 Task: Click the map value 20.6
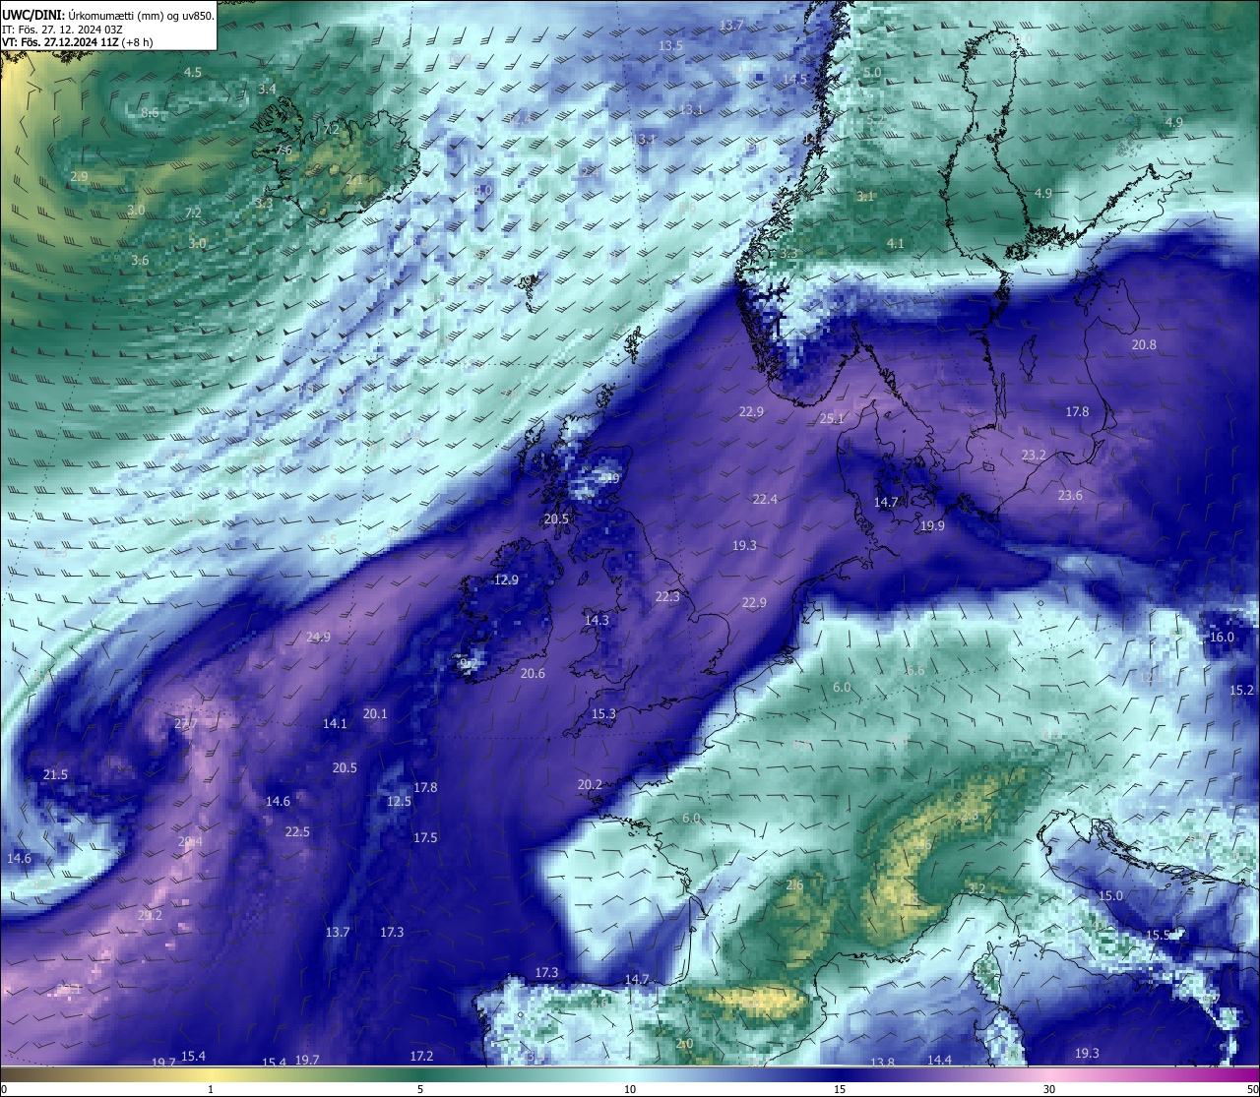[533, 674]
